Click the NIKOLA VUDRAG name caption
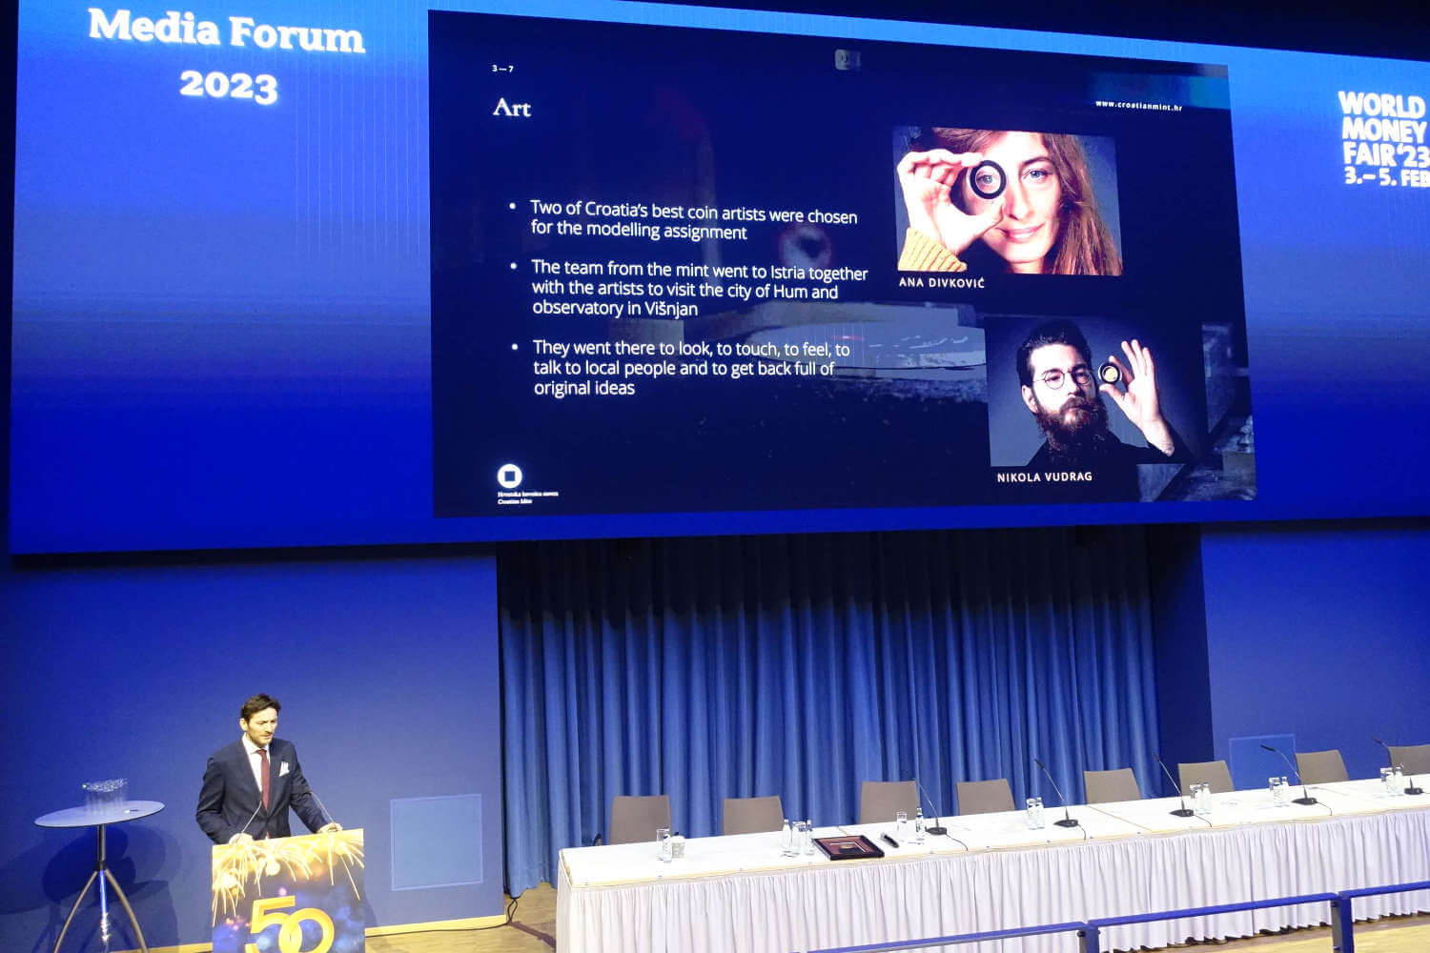 pyautogui.click(x=1044, y=477)
